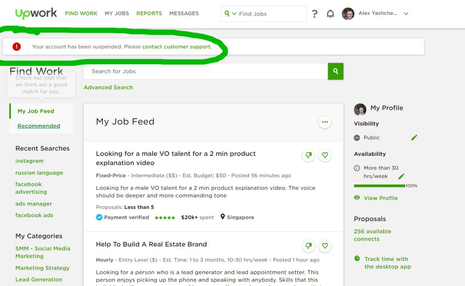Click the Upwork logo
The image size is (465, 286).
point(36,13)
